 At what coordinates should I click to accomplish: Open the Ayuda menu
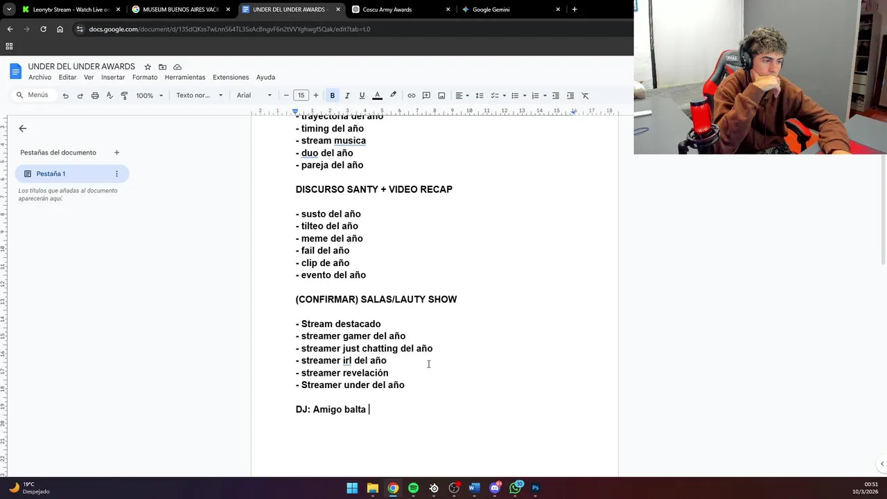click(265, 78)
